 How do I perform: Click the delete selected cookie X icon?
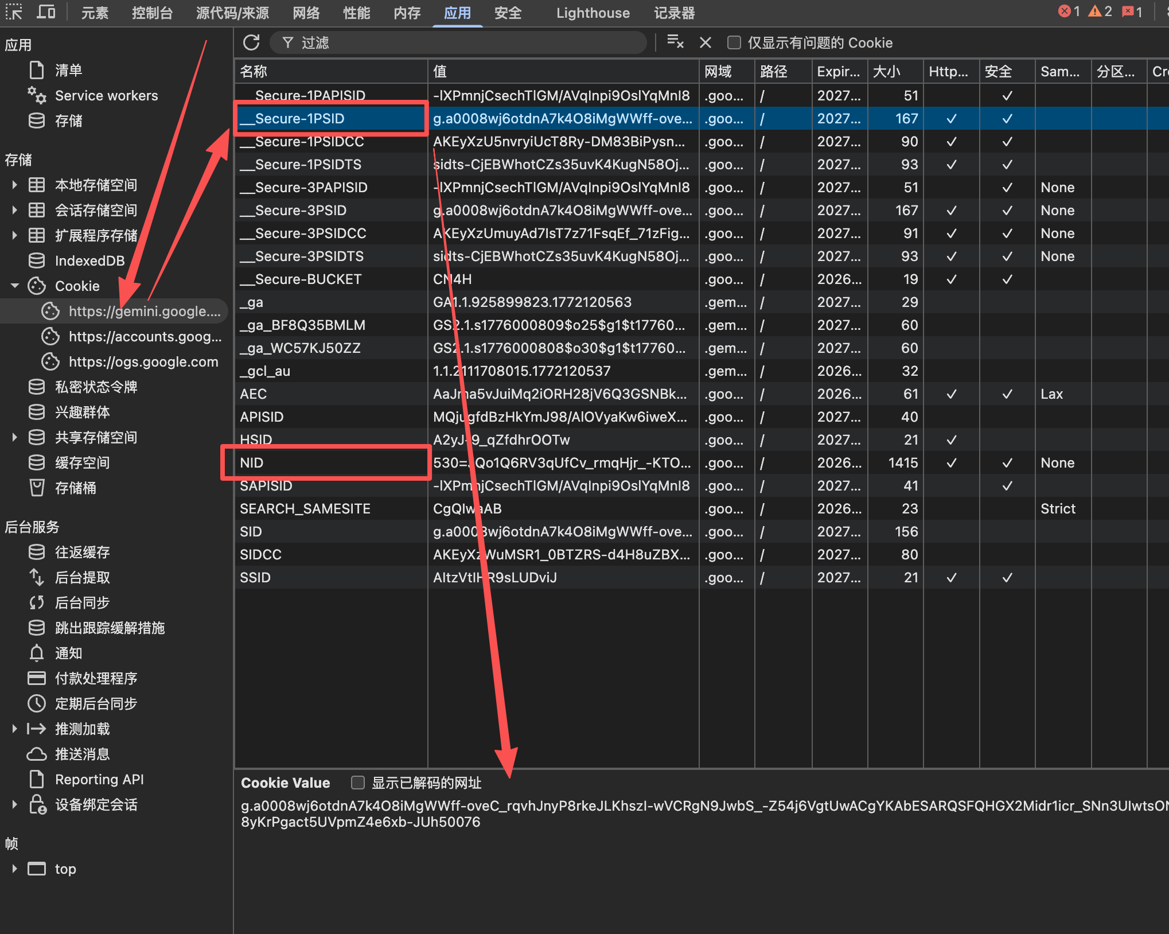(705, 42)
